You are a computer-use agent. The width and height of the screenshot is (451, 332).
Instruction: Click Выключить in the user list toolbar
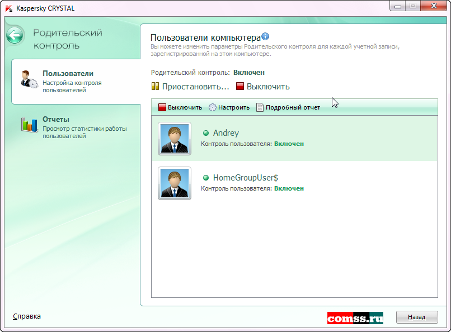185,107
